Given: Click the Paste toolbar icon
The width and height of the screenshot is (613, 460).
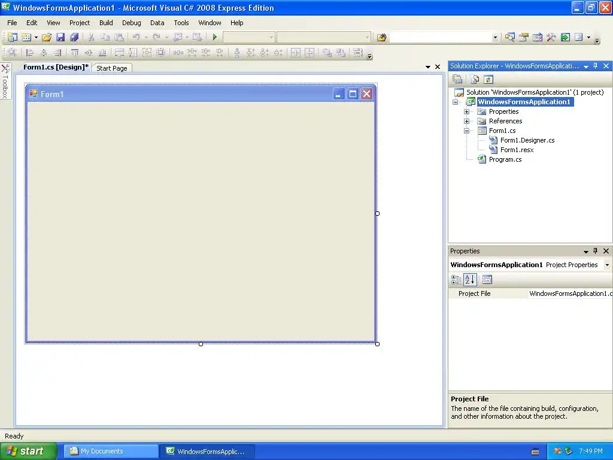Looking at the screenshot, I should 119,37.
